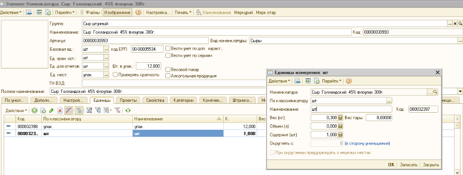Click the find-in-list icon in main toolbar
Viewport: 463px width, 175px height.
pyautogui.click(x=29, y=13)
